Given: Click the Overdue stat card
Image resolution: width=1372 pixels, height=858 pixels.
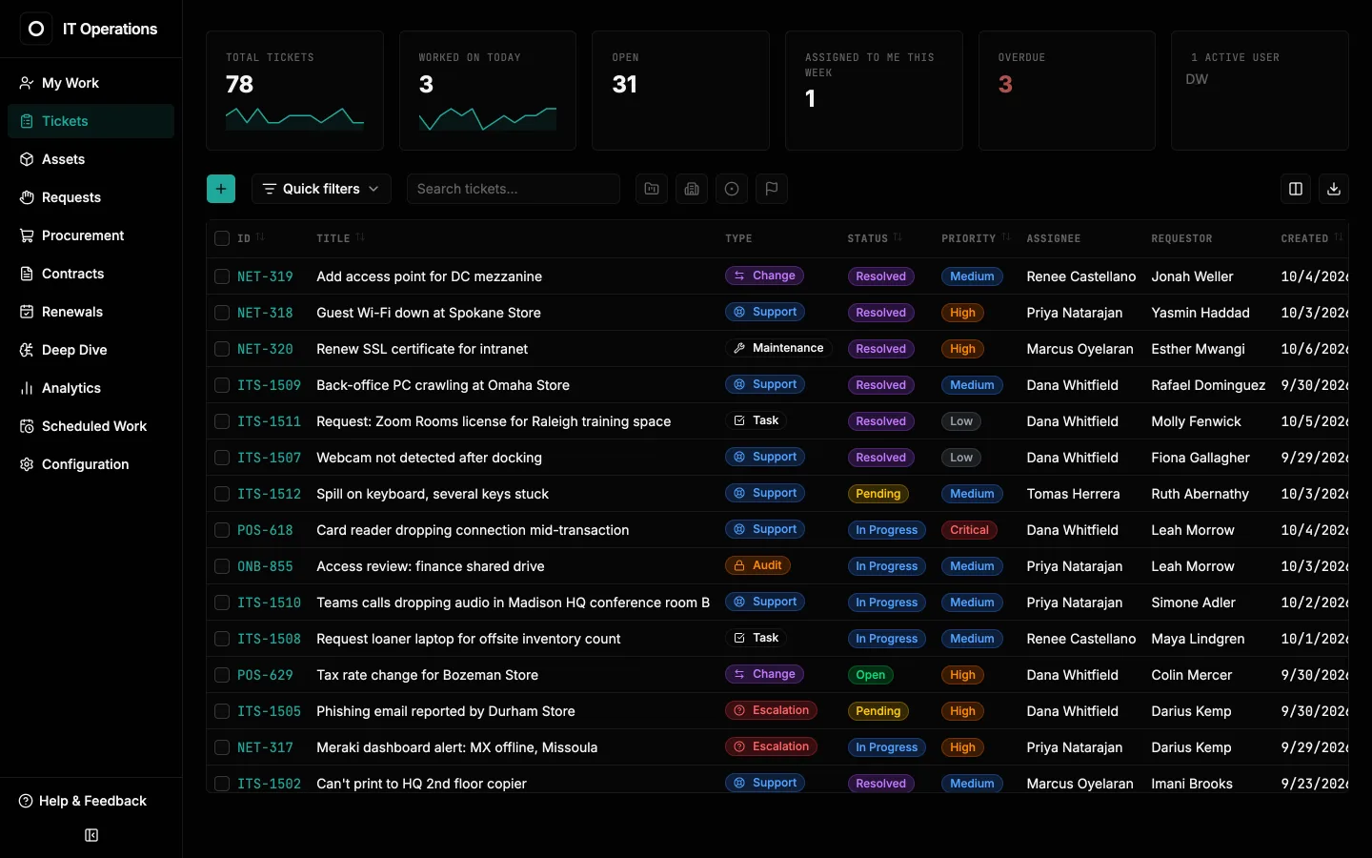Looking at the screenshot, I should click(x=1067, y=91).
